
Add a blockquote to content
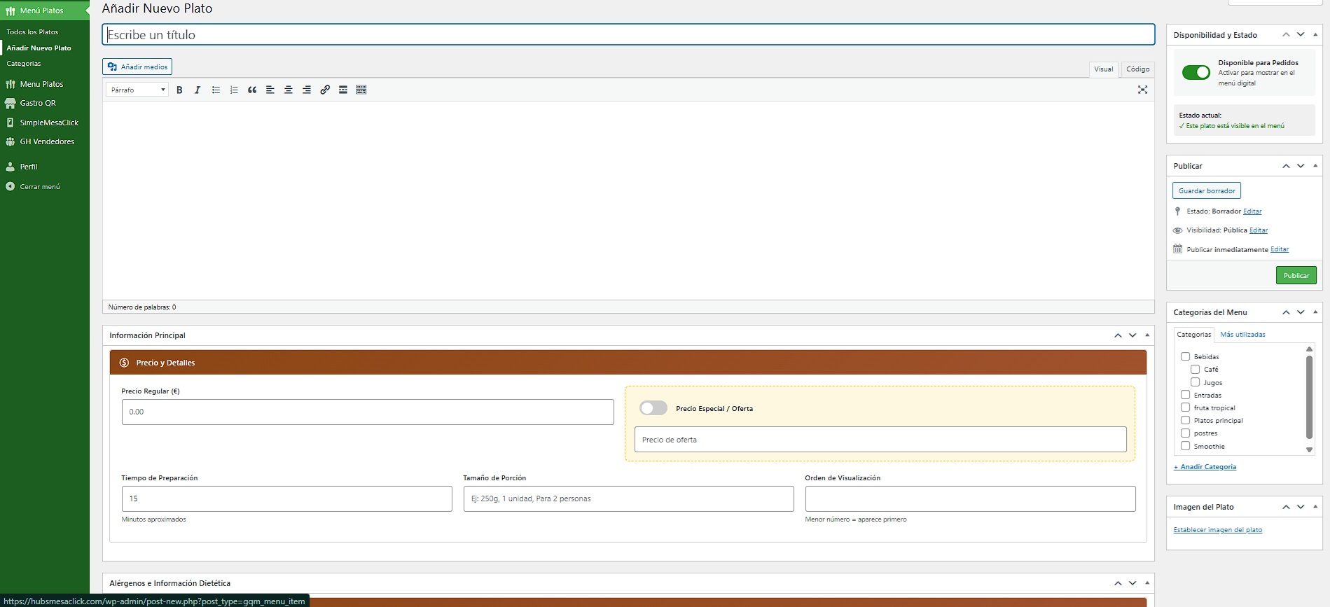(x=252, y=90)
